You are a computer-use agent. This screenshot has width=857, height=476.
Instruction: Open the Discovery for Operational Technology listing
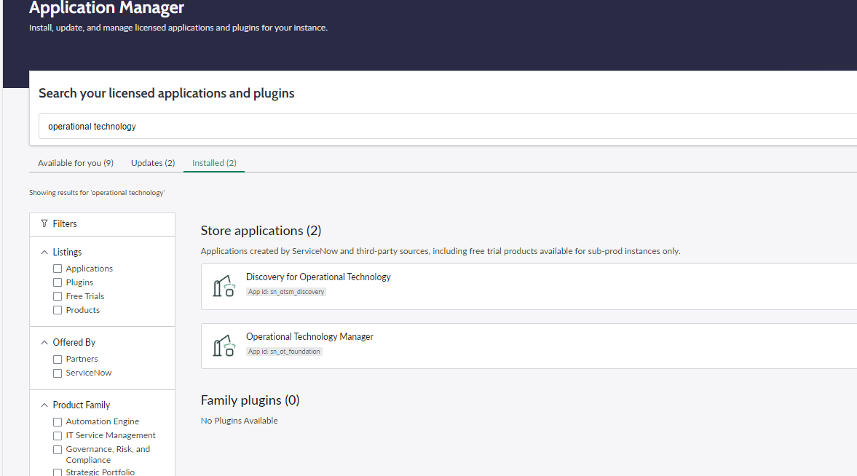(318, 277)
